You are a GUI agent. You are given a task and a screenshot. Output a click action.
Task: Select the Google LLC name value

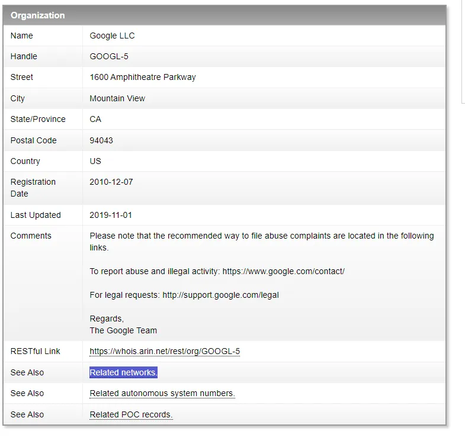coord(112,36)
